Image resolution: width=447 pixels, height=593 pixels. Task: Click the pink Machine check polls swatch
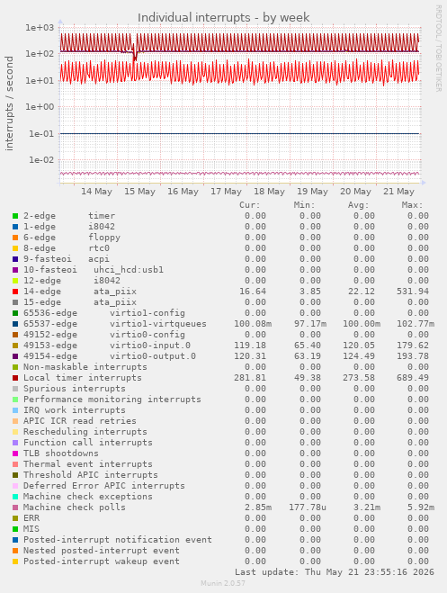pos(15,508)
